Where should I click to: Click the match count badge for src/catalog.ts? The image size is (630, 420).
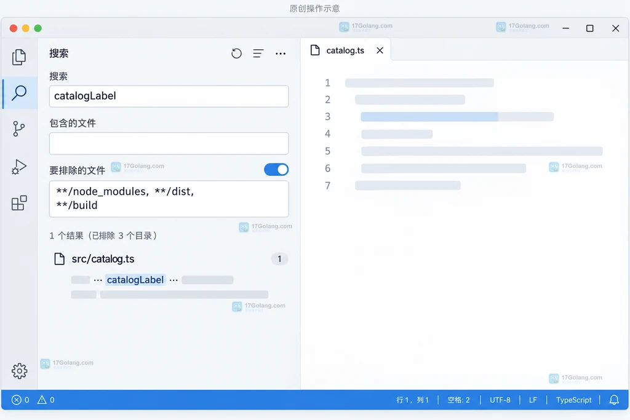point(279,259)
